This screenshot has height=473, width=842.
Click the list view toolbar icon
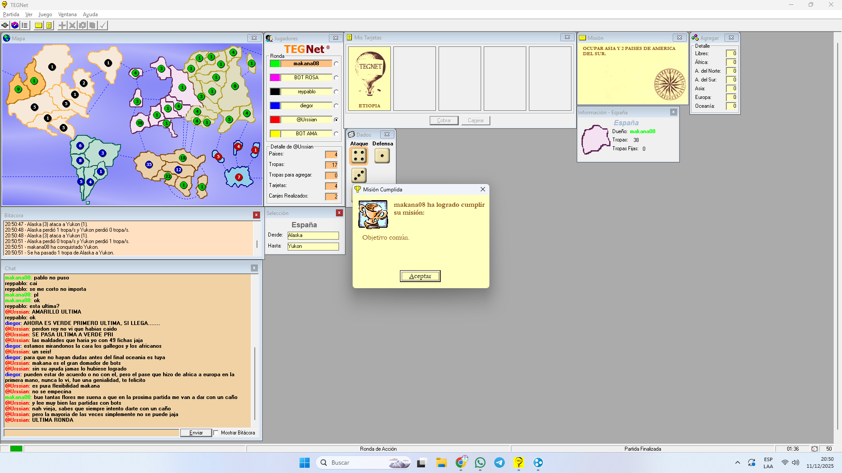point(25,25)
